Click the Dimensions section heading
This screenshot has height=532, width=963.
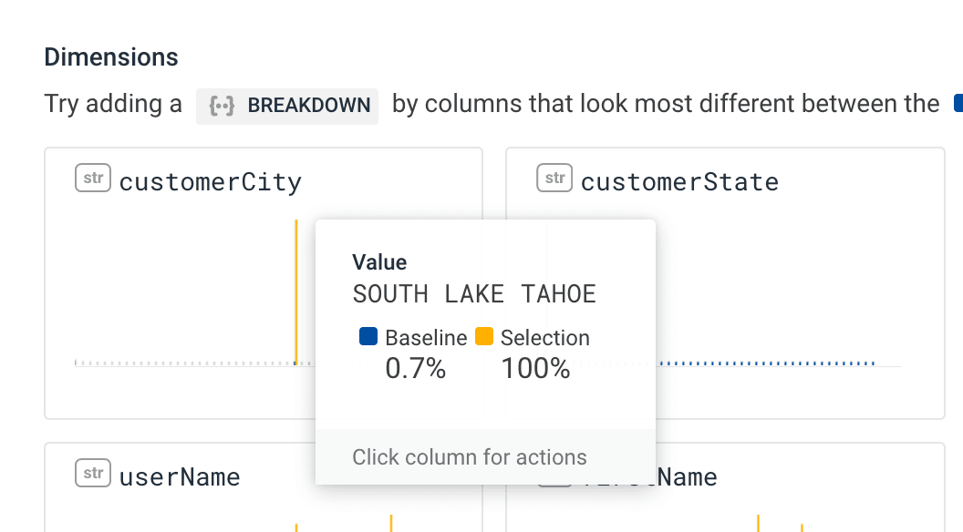point(111,57)
